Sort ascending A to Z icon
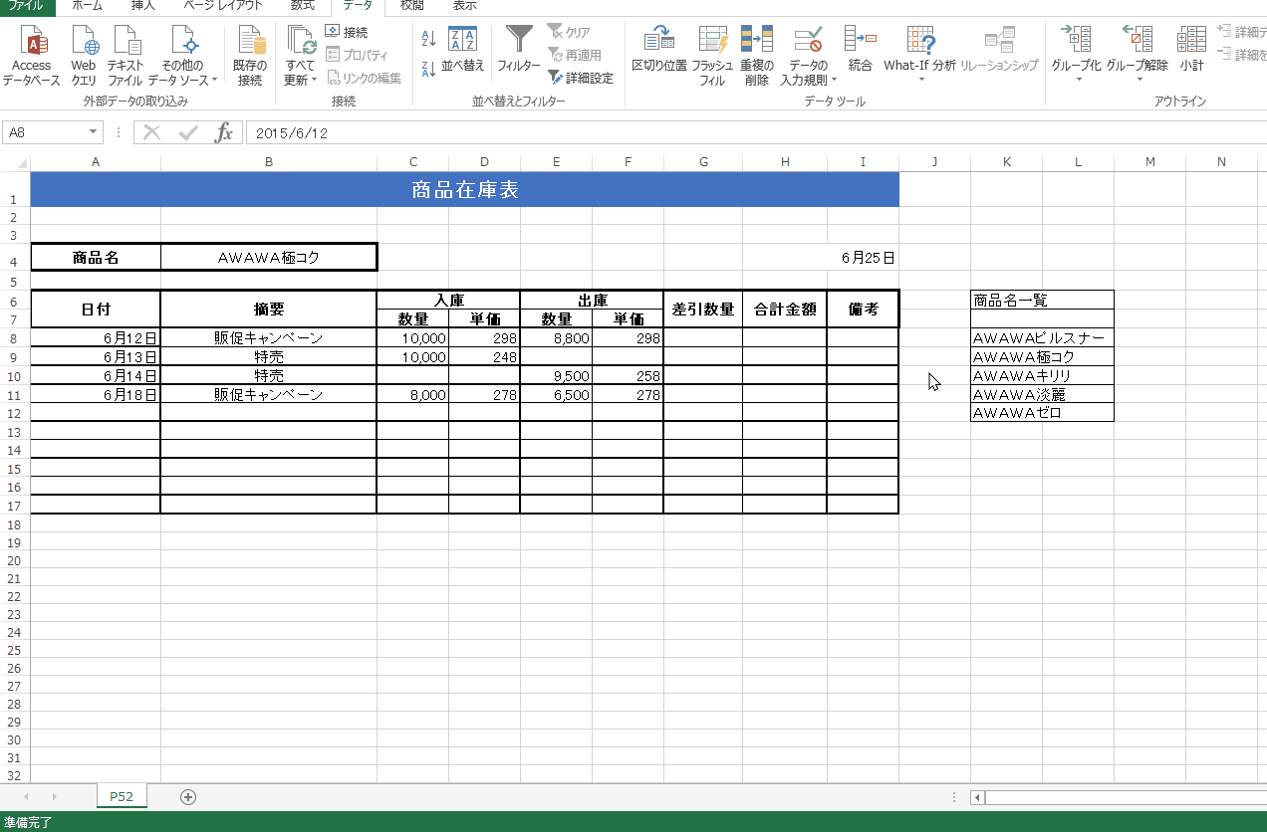 point(428,40)
